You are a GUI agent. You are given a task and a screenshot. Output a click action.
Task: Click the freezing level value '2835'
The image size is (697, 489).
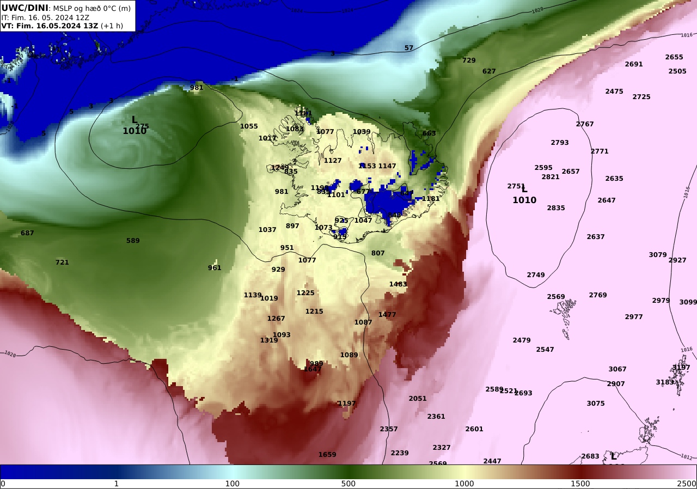click(x=556, y=208)
